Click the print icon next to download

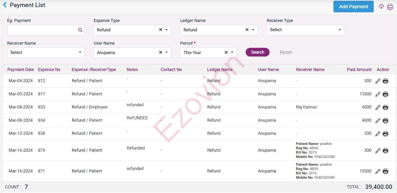coord(390,7)
